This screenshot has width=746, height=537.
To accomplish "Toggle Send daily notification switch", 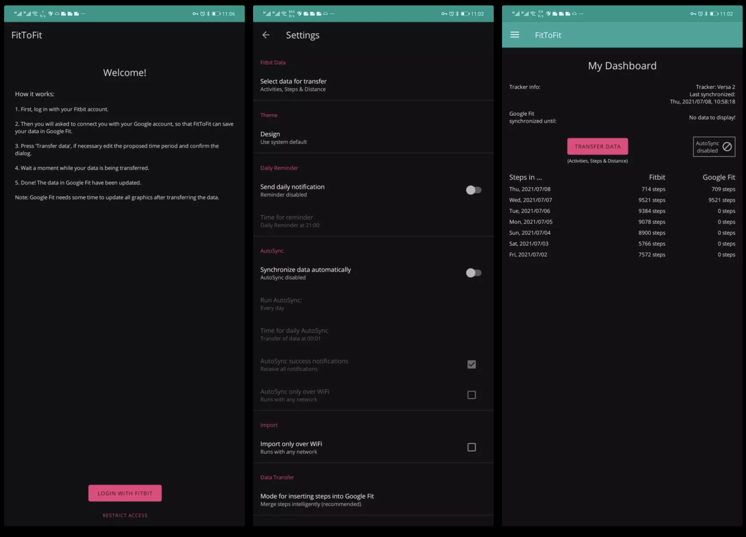I will pyautogui.click(x=473, y=190).
